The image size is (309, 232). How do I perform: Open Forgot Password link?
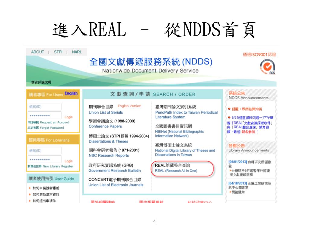46,128
